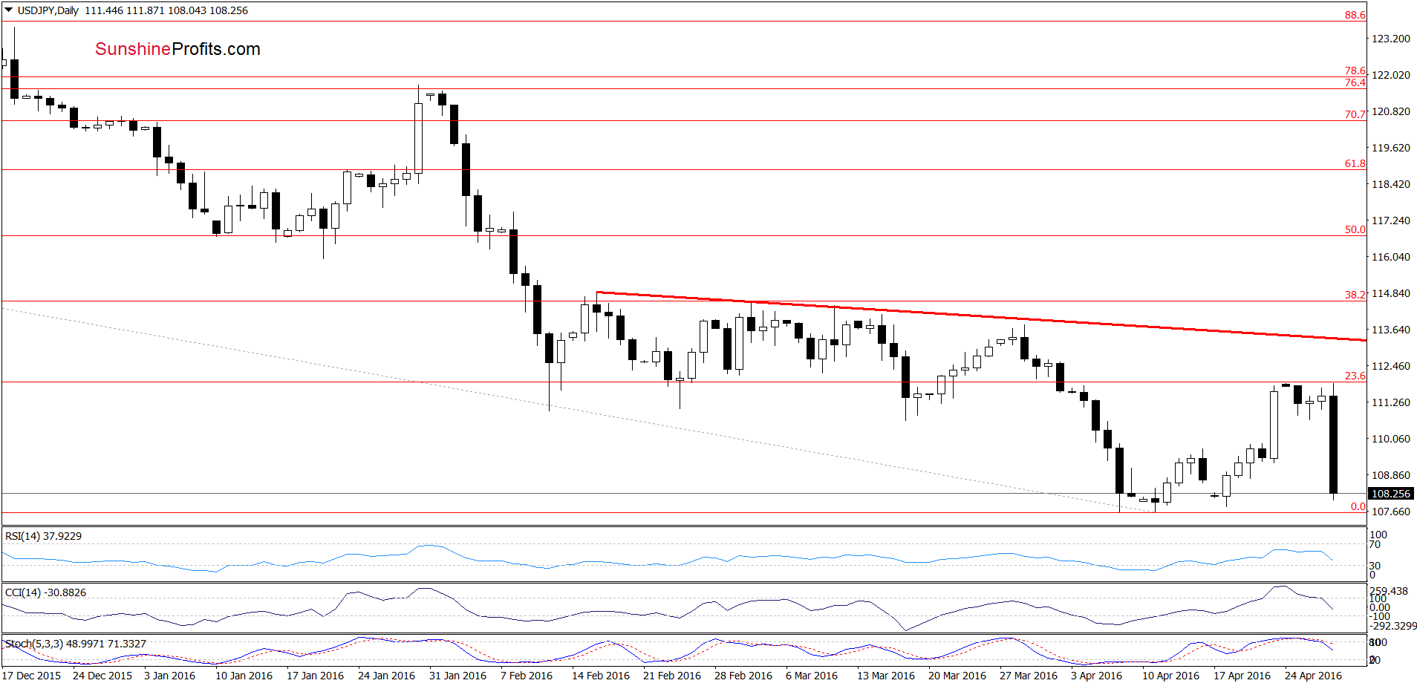The image size is (1417, 686).
Task: Click the 107.660 price axis label
Action: [1391, 512]
